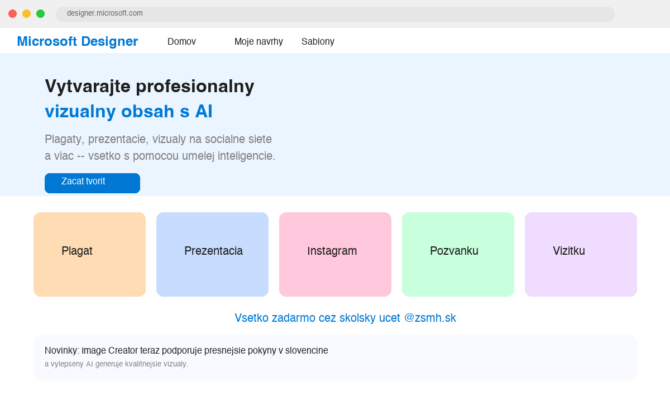Click the 'Plagaty, prezentacie' description text
This screenshot has width=670, height=419.
[x=159, y=139]
